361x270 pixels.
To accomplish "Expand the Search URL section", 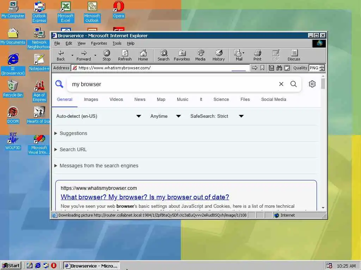I will (71, 149).
